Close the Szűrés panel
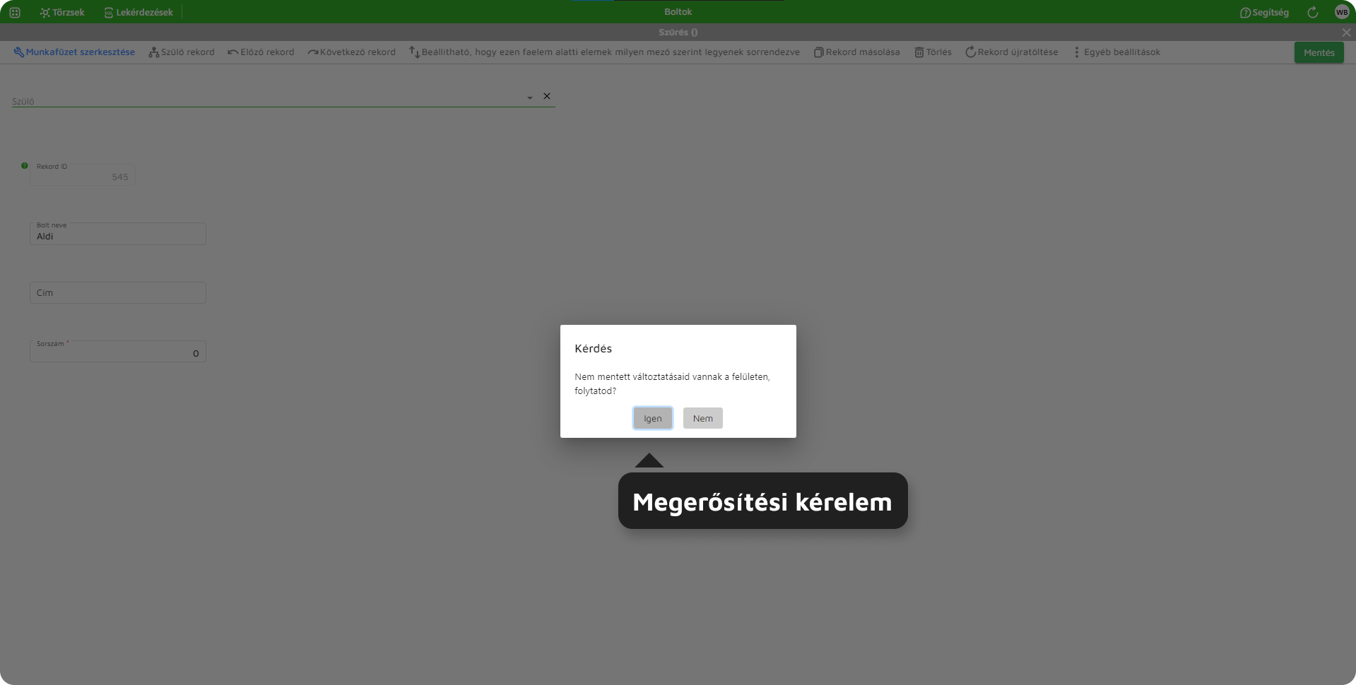The height and width of the screenshot is (685, 1356). pyautogui.click(x=1346, y=32)
